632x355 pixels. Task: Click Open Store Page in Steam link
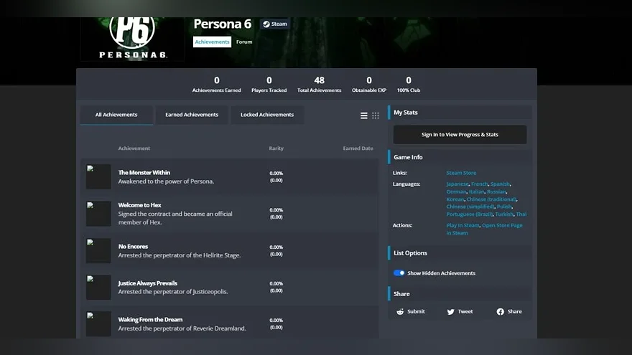click(x=502, y=225)
